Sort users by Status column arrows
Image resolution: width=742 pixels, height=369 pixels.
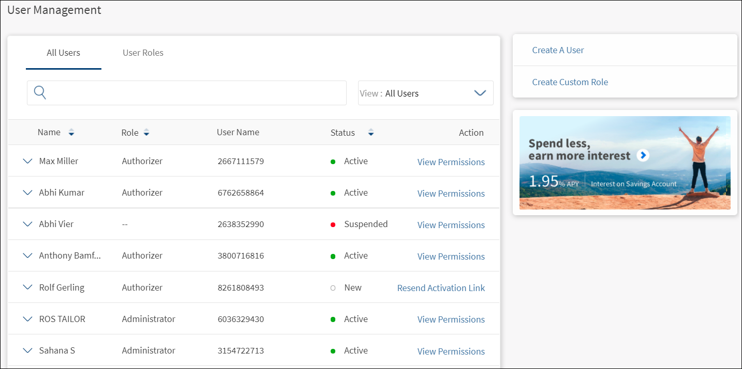point(370,133)
